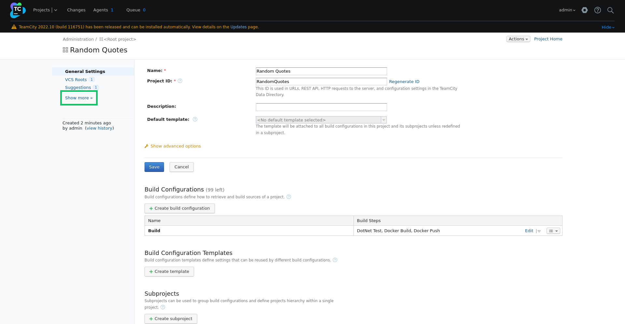
Task: Focus the Project ID input field
Action: point(321,82)
